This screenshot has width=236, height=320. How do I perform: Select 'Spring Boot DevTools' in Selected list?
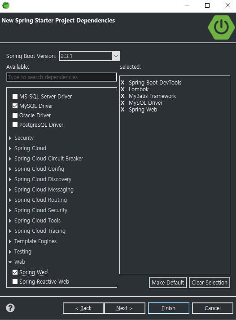(x=155, y=83)
